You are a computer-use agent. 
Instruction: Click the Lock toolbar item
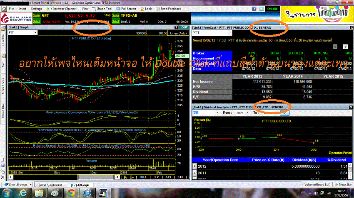pyautogui.click(x=146, y=9)
